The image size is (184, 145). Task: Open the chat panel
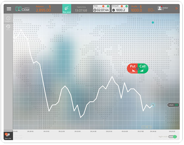coord(8,136)
